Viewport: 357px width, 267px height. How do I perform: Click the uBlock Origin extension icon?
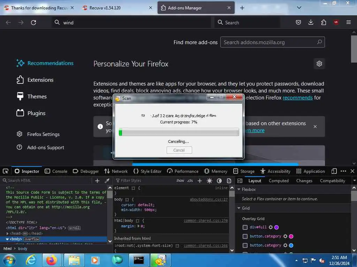point(336,22)
